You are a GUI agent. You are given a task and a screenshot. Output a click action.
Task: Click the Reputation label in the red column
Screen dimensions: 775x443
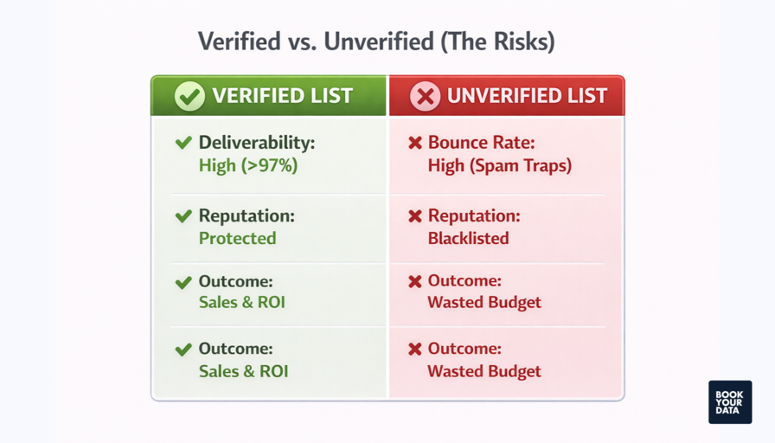coord(474,216)
